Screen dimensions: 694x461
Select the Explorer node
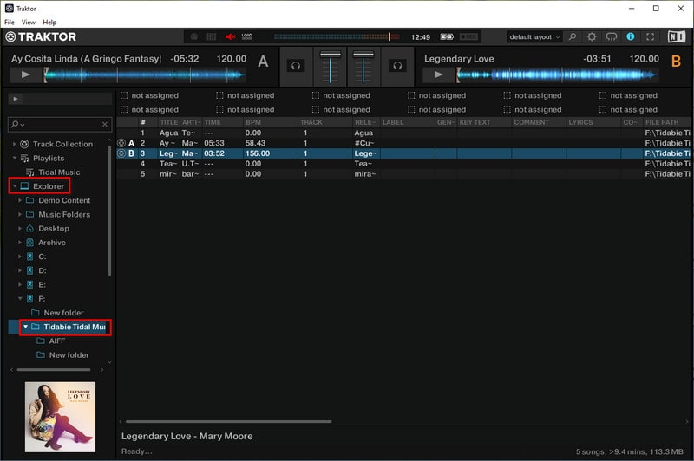49,186
